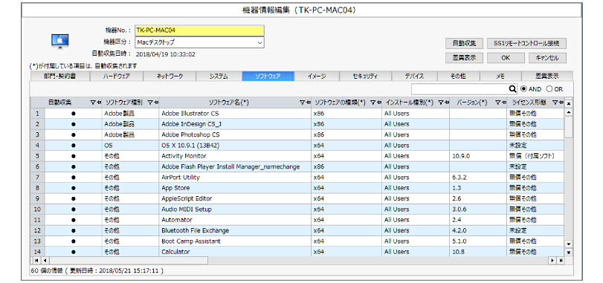
Task: Click the vertical scrollbar down arrow
Action: (569, 244)
